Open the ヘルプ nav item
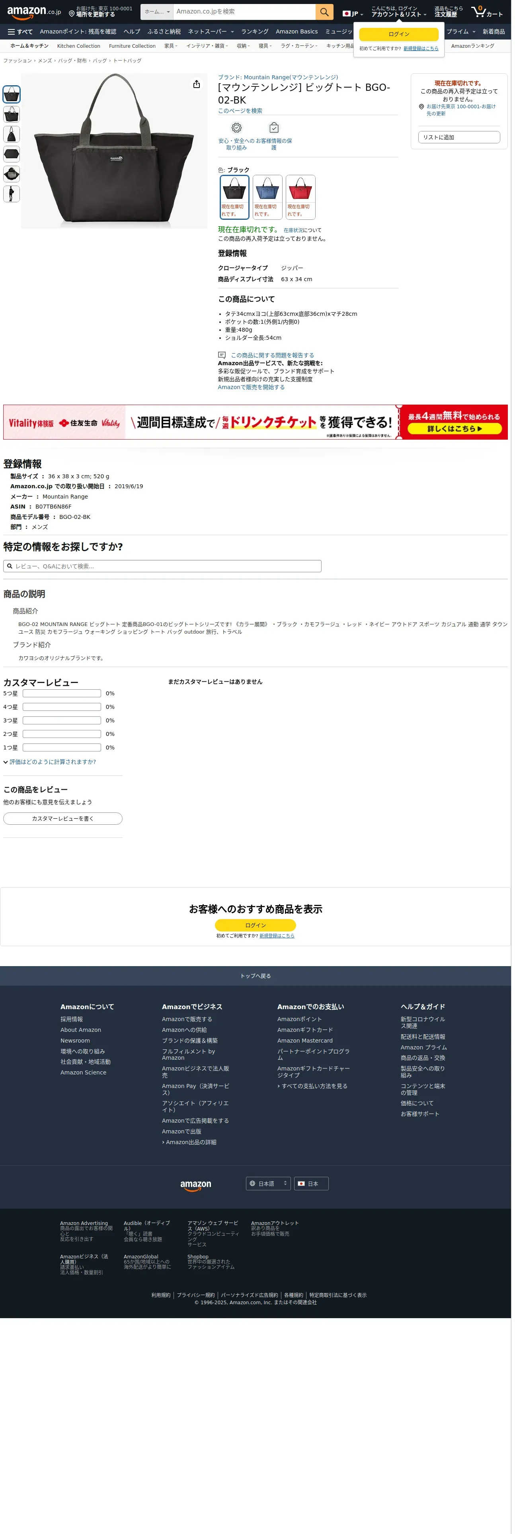Viewport: 515px width, 1534px height. (x=133, y=31)
